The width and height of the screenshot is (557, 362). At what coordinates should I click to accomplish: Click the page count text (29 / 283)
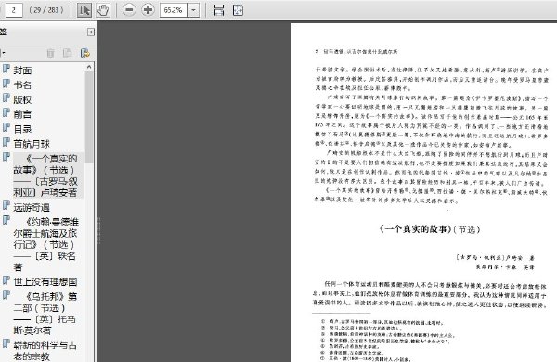coord(46,10)
